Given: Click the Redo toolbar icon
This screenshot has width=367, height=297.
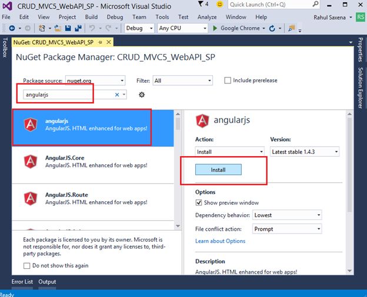Looking at the screenshot, I should click(108, 28).
